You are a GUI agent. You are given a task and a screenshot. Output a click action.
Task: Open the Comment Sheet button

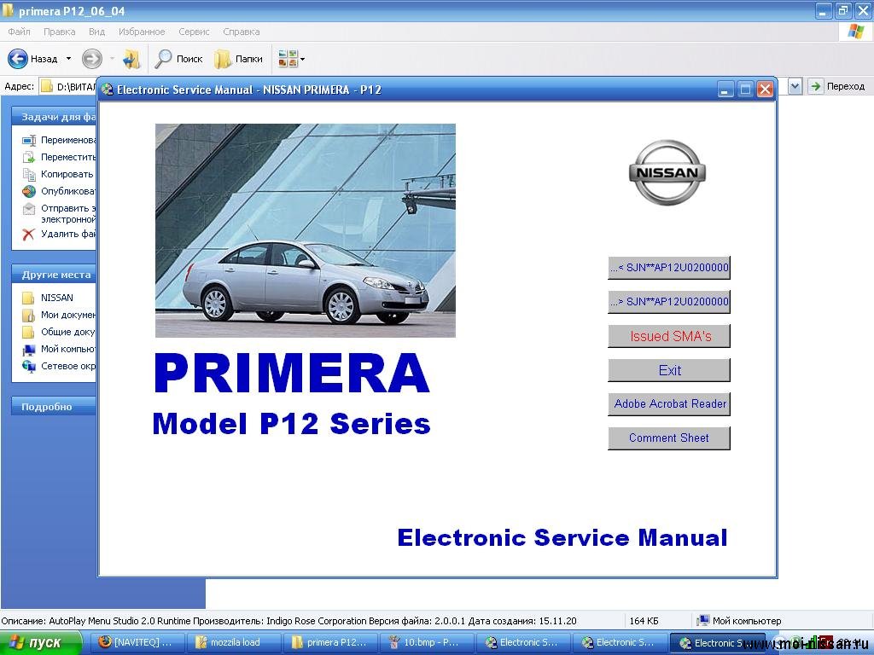[x=669, y=438]
